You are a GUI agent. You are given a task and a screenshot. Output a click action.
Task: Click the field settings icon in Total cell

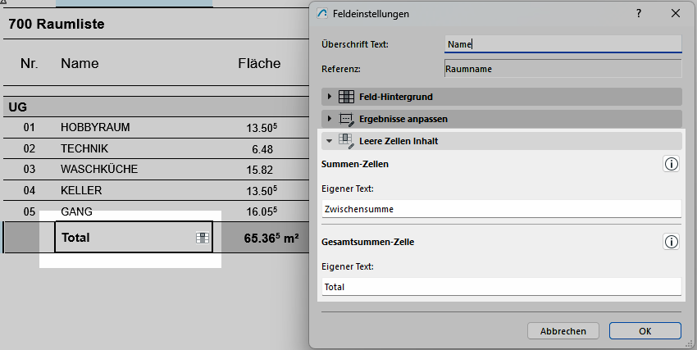(x=201, y=239)
